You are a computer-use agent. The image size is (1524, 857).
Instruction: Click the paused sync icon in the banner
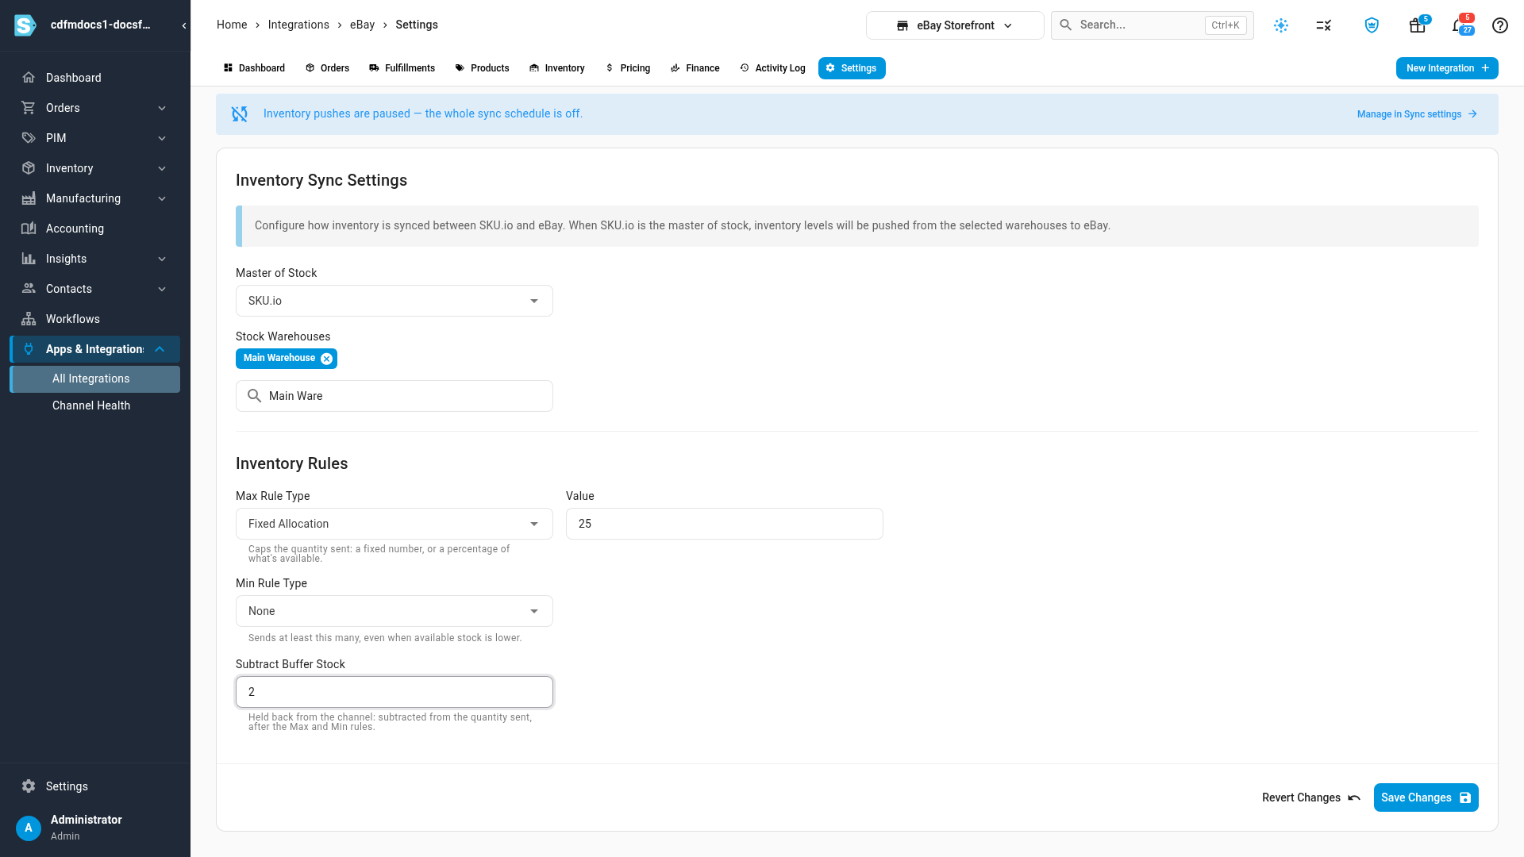240,114
